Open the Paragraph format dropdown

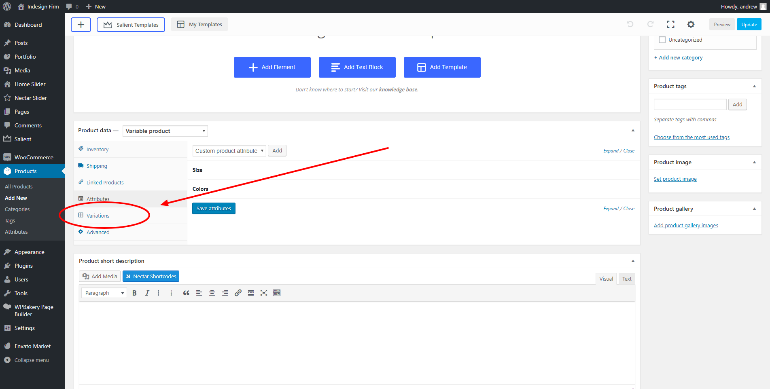point(104,293)
